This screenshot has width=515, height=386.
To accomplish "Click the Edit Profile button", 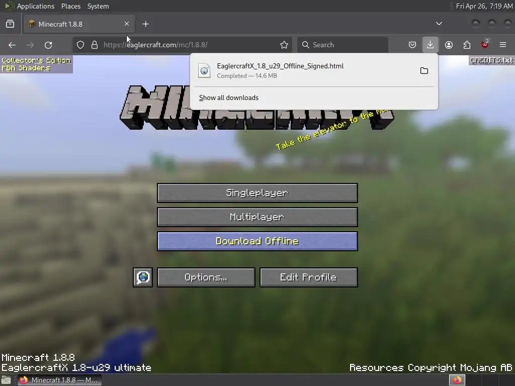I will point(309,277).
